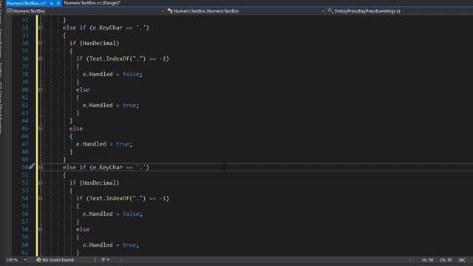Click the 'else' keyword on line 58
Image resolution: width=473 pixels, height=266 pixels.
coord(83,230)
